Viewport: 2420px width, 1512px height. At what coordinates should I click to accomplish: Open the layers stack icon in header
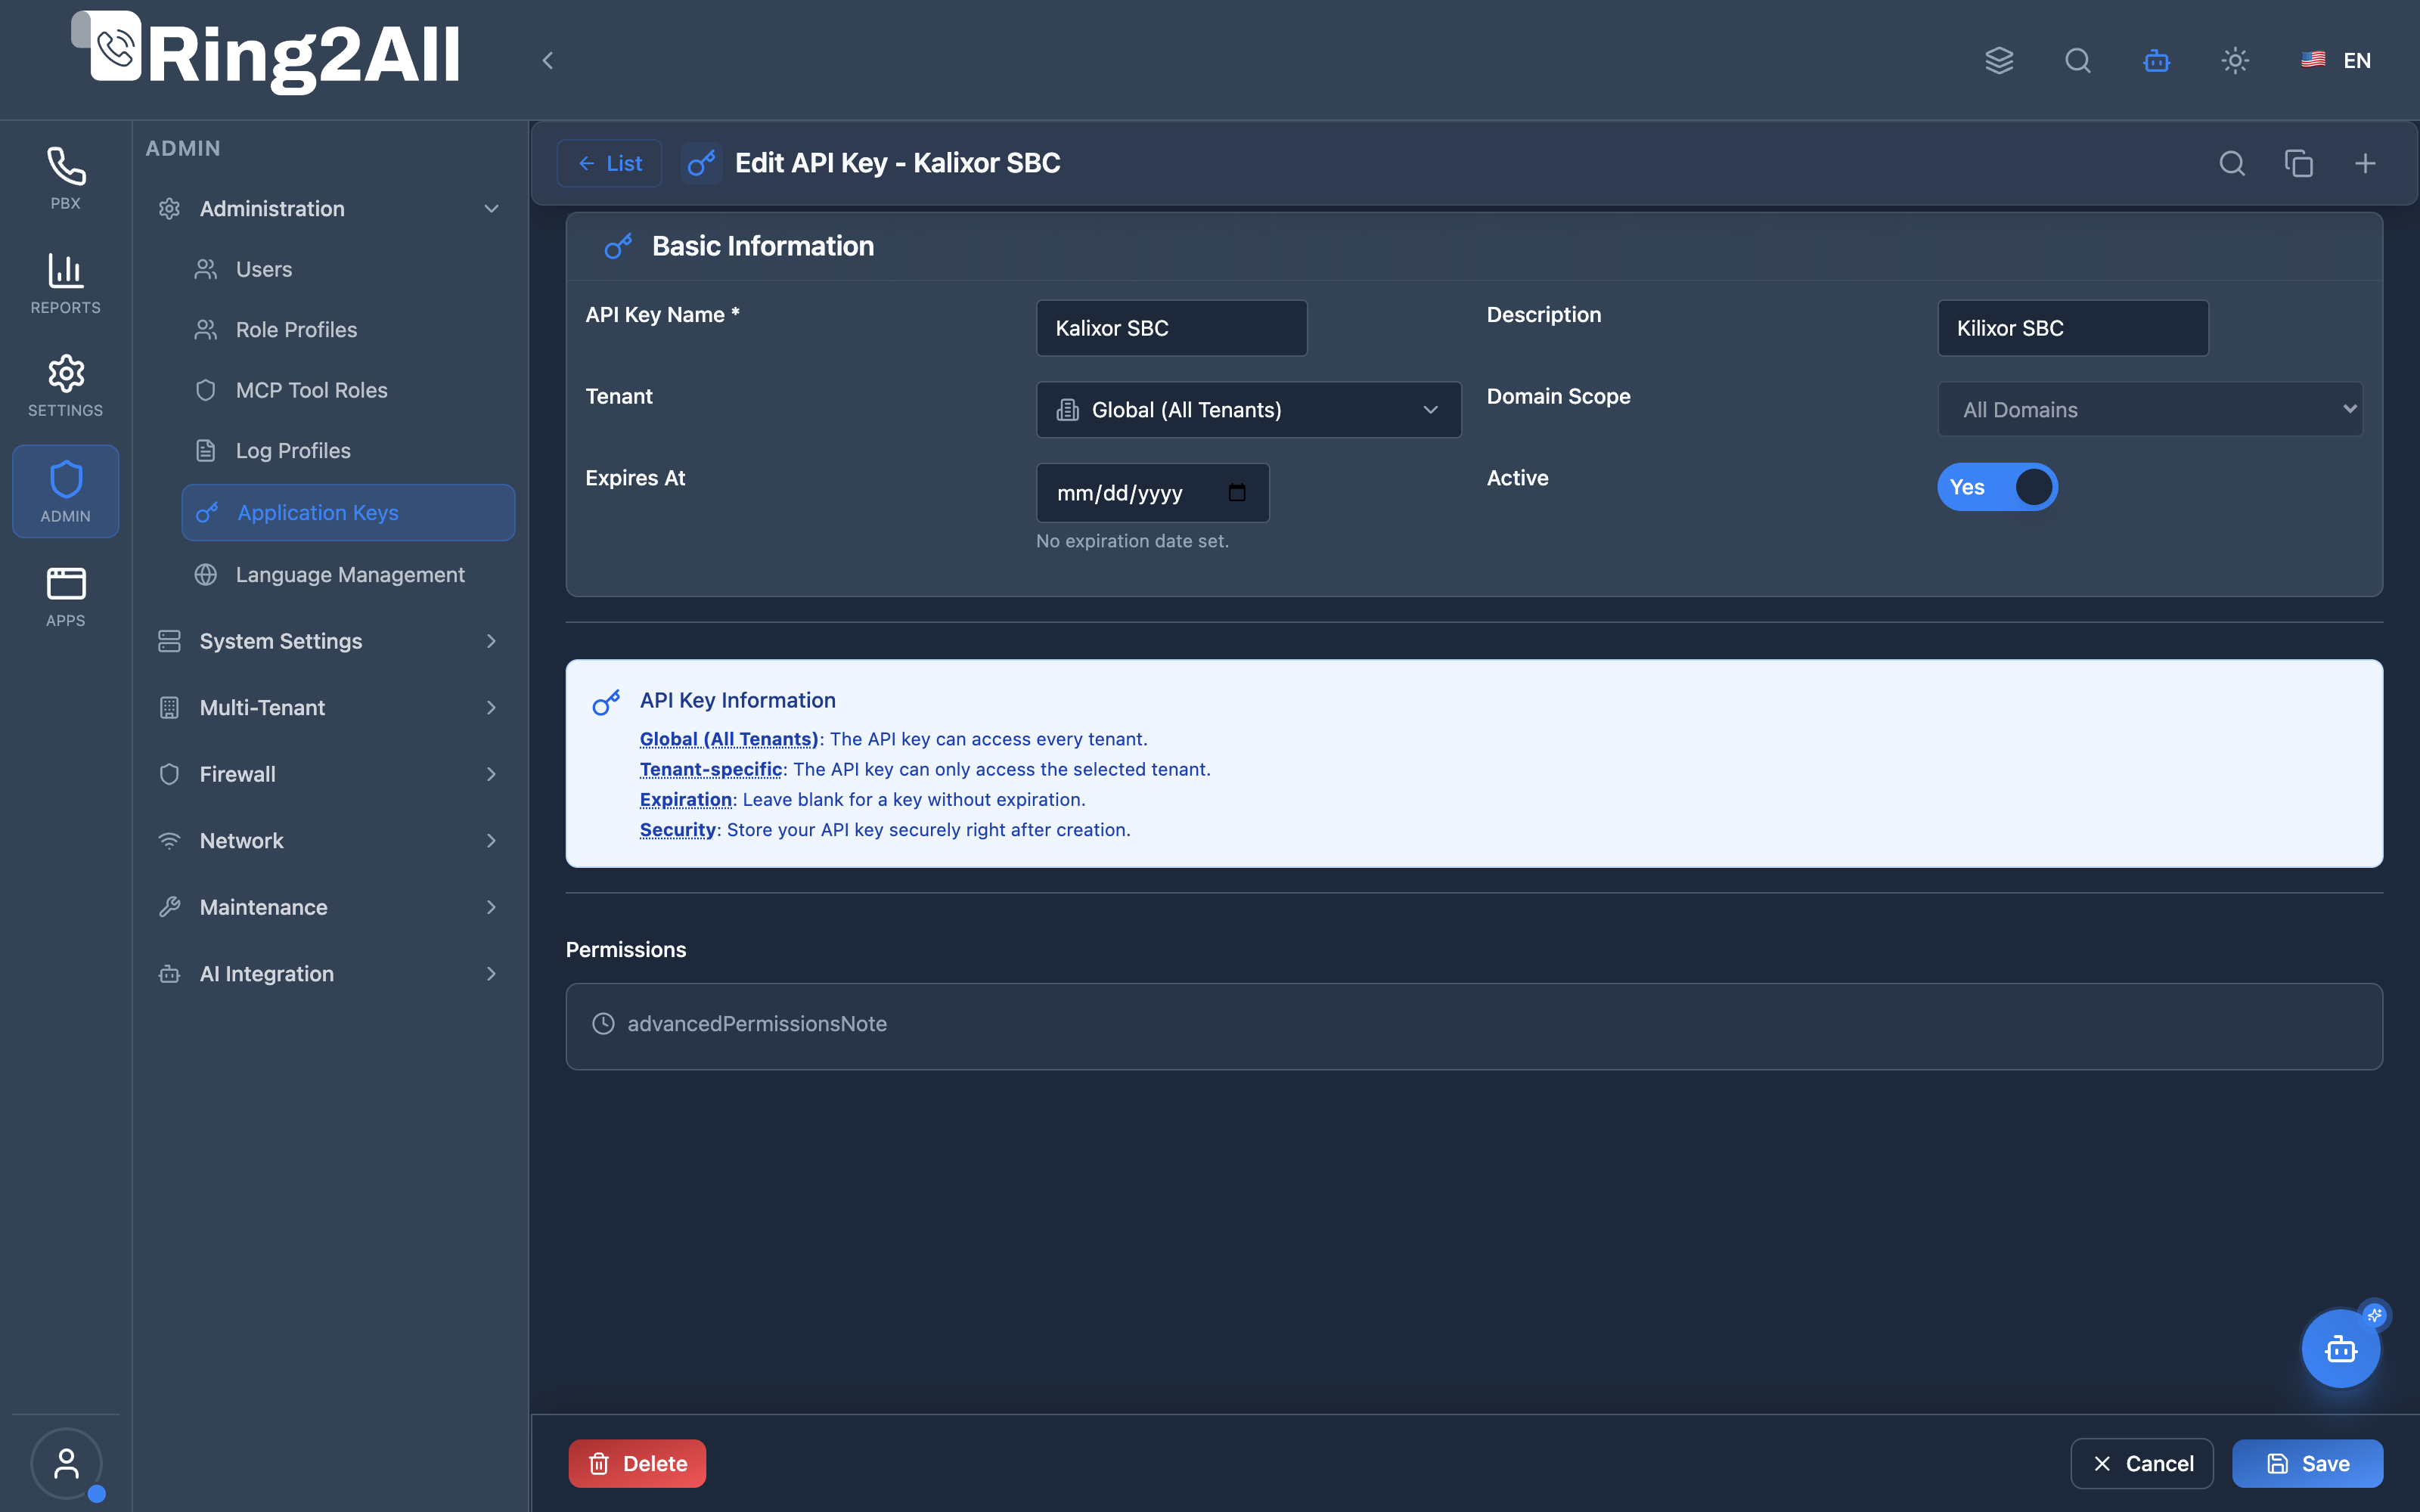tap(1999, 60)
